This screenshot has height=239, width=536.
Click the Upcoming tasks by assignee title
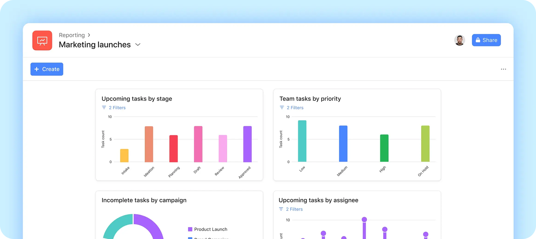pos(318,200)
